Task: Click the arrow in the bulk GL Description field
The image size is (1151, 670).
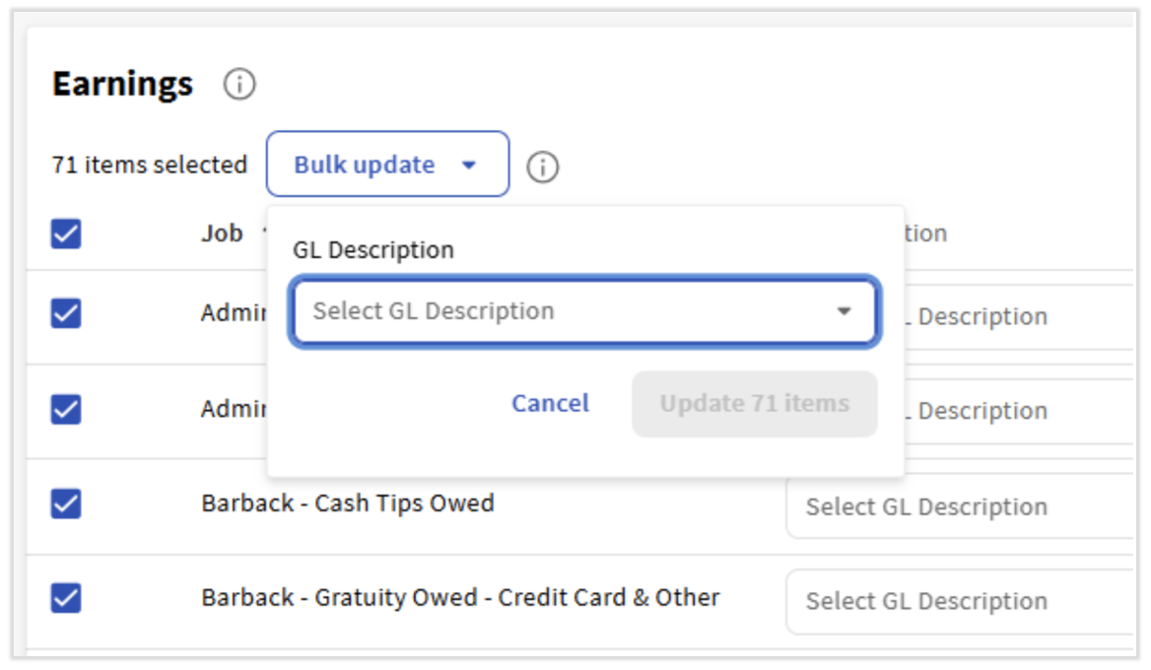Action: pyautogui.click(x=844, y=311)
